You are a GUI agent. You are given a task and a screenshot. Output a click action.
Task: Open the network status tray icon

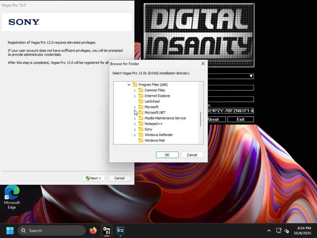click(x=279, y=231)
